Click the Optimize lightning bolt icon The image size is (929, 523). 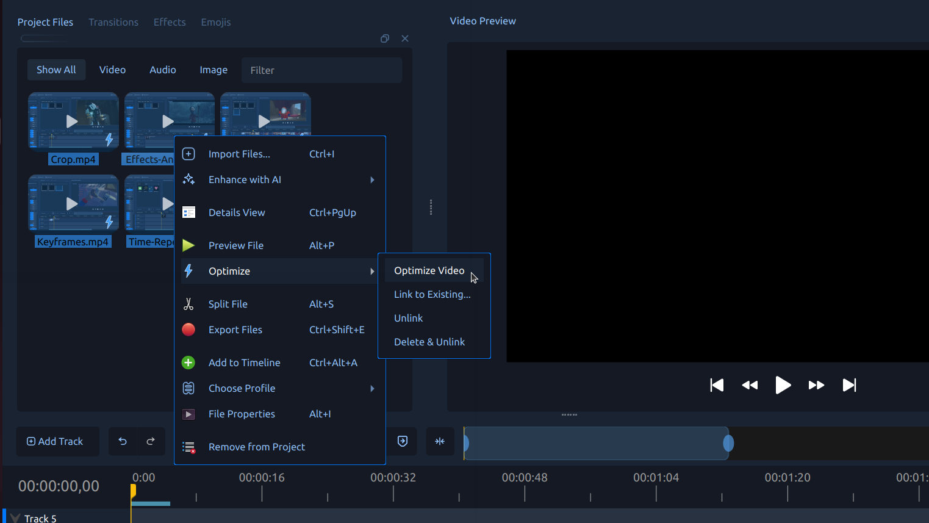[x=188, y=270]
